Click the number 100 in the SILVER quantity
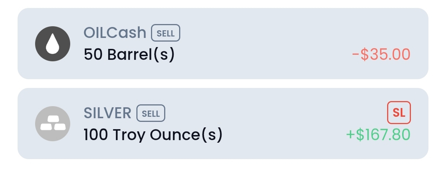 pos(96,135)
